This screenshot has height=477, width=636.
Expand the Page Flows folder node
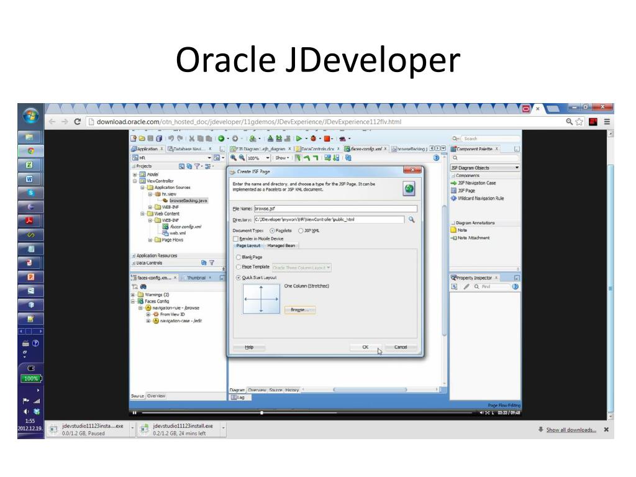(x=150, y=240)
